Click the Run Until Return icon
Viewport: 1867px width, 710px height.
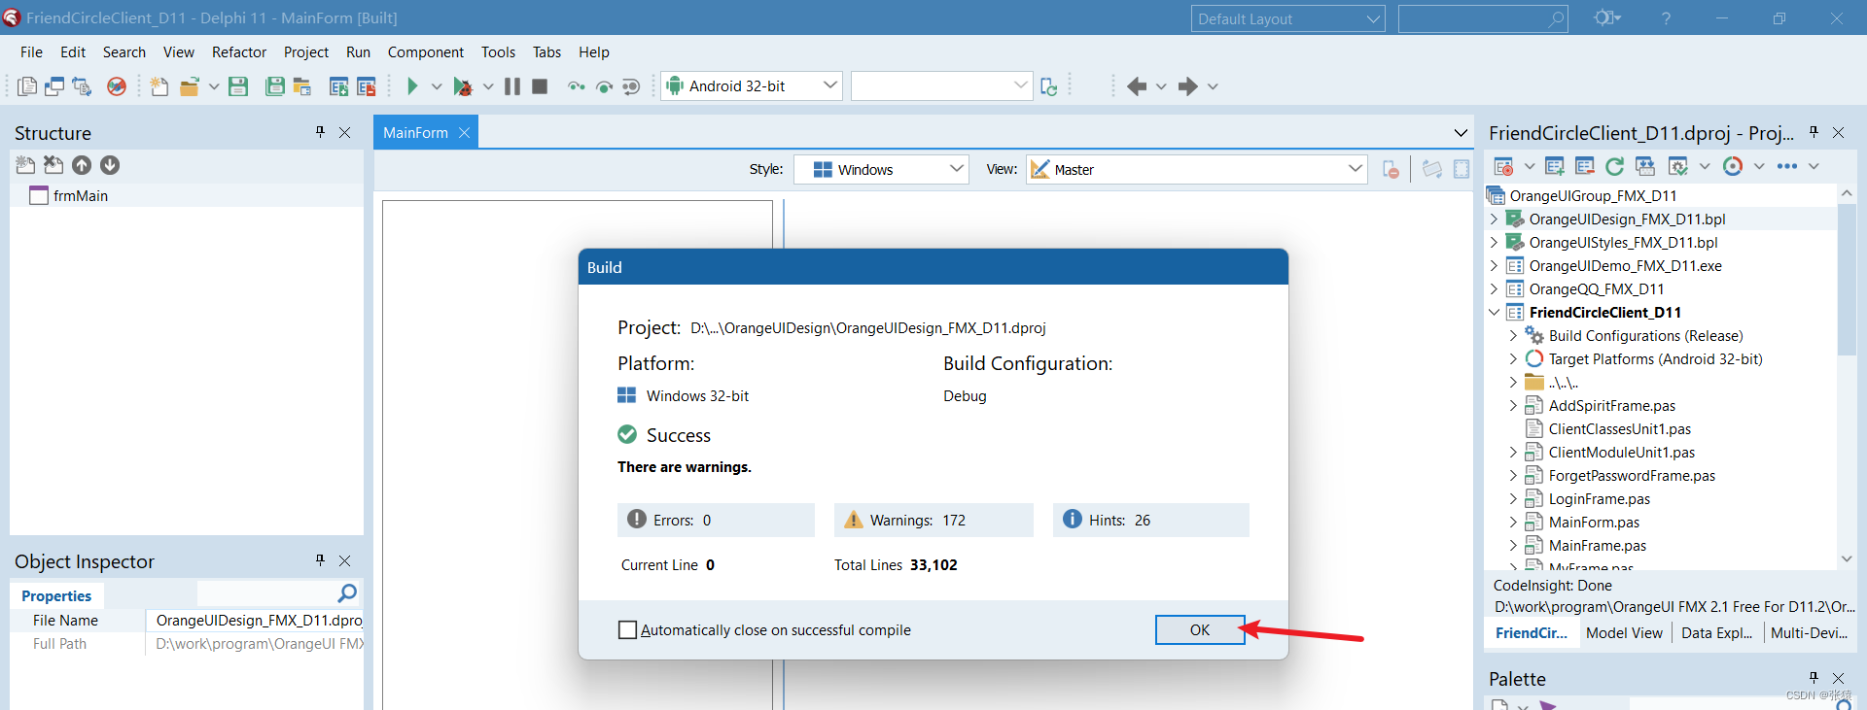click(631, 86)
